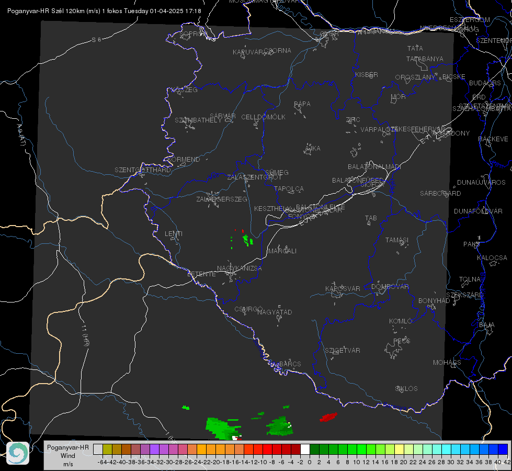
Task: Select the gray first swatch of the wind legend
Action: click(x=98, y=449)
